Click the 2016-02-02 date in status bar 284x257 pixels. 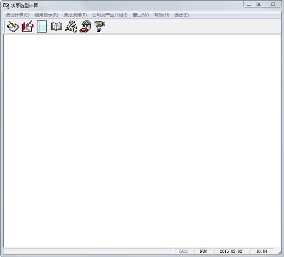pyautogui.click(x=231, y=251)
